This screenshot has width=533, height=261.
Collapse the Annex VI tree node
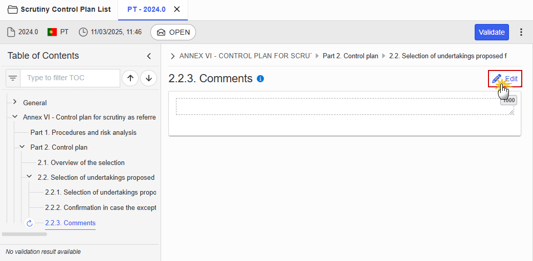coord(15,117)
